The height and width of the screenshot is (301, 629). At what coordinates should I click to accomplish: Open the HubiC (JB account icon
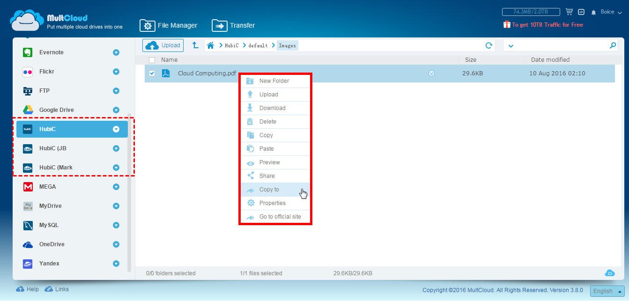(28, 148)
